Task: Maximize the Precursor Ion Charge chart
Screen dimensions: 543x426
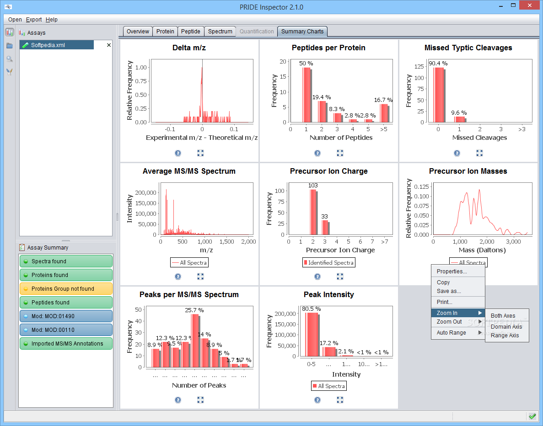Action: [x=340, y=277]
